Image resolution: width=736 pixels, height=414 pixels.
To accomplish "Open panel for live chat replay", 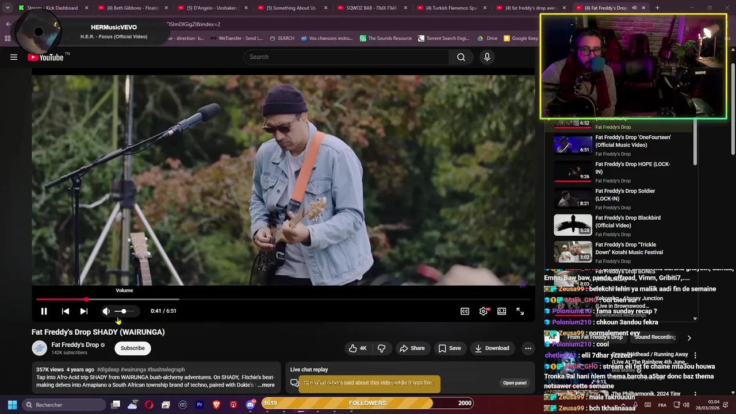I will [x=515, y=383].
